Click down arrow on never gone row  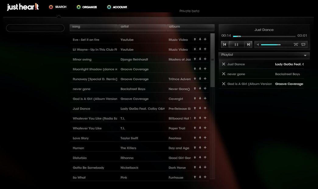200,89
